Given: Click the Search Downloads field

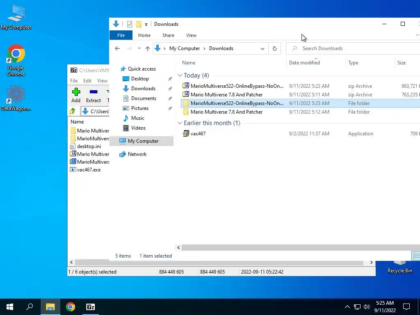Looking at the screenshot, I should tap(354, 48).
